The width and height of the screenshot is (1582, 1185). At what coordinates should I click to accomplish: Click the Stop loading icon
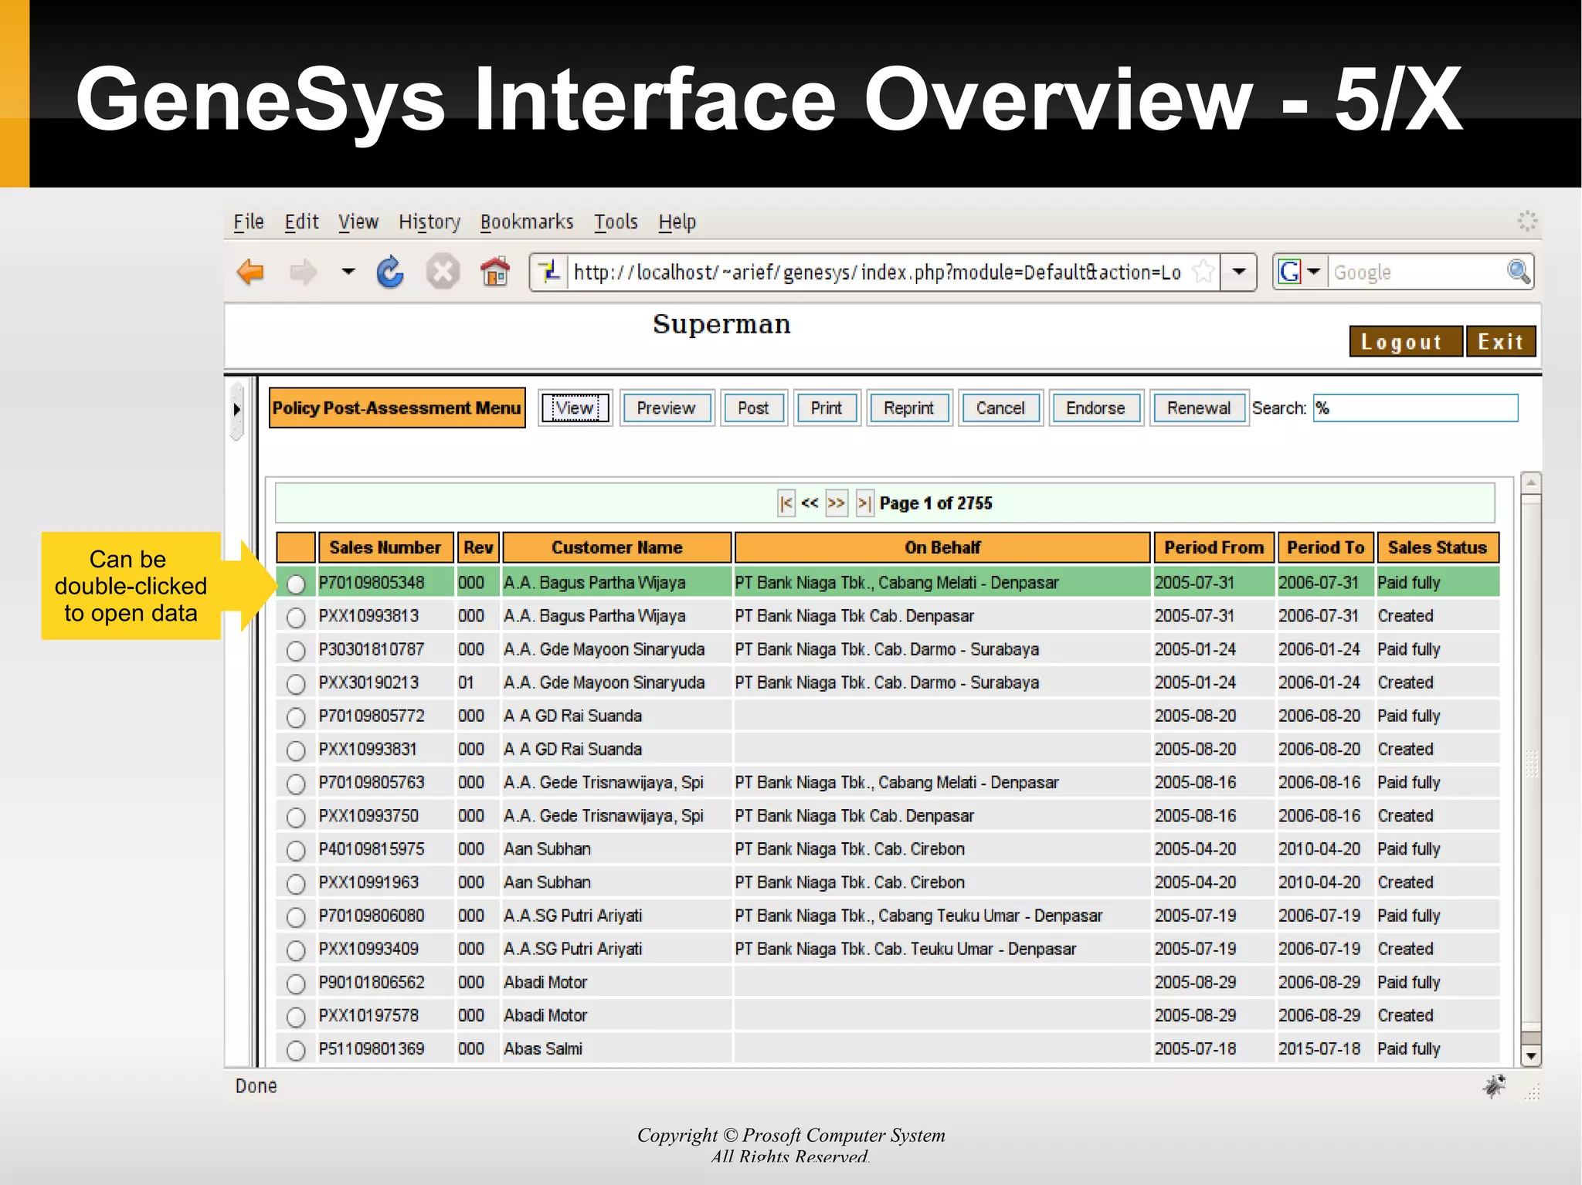coord(443,273)
